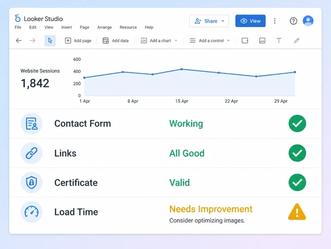
Task: Click the Working status text
Action: point(186,124)
